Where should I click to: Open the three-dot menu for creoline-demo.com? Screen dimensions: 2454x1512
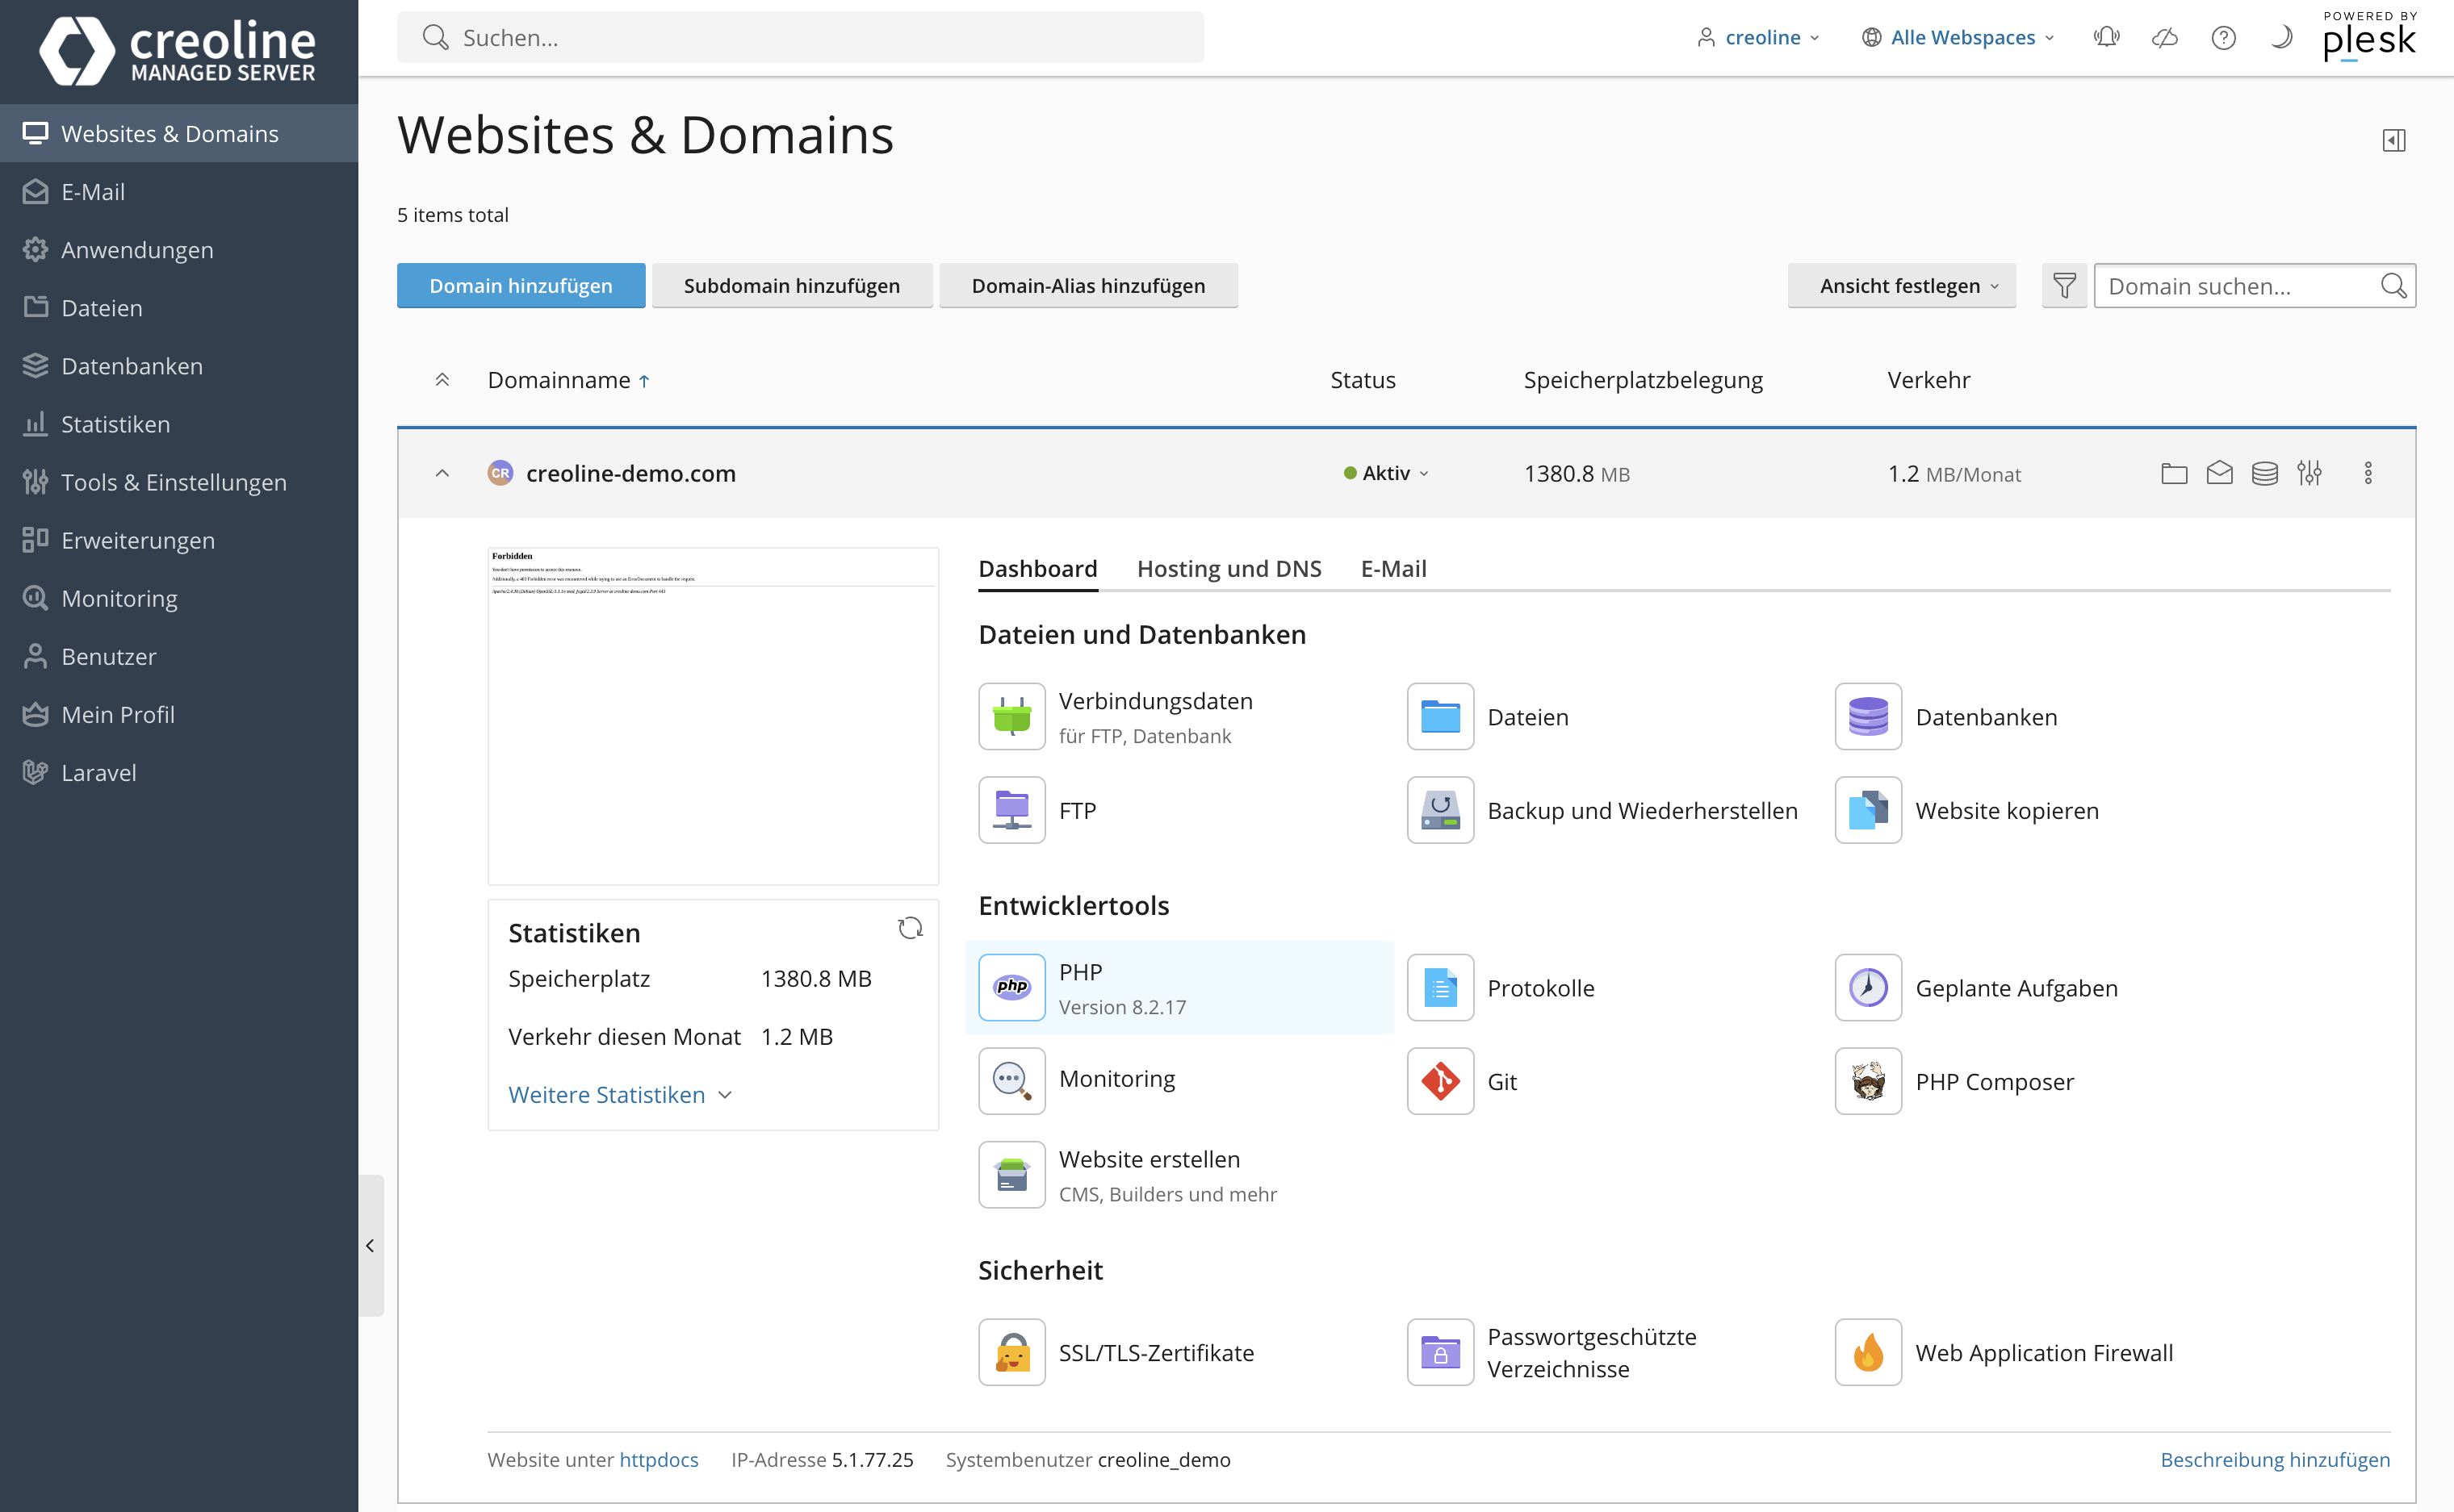(2368, 473)
